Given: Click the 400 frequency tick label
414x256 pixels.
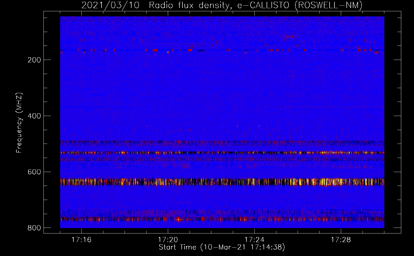Looking at the screenshot, I should [34, 116].
